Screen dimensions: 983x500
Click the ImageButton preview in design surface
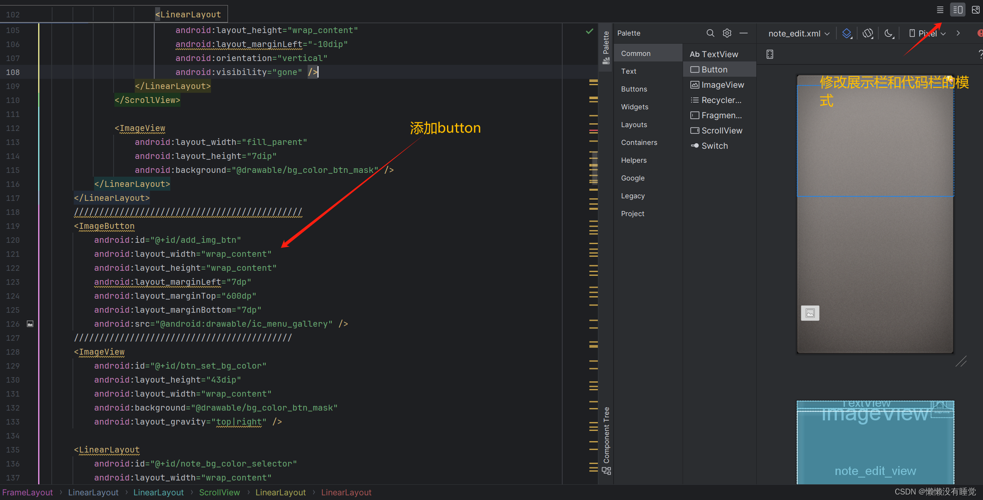pos(810,313)
